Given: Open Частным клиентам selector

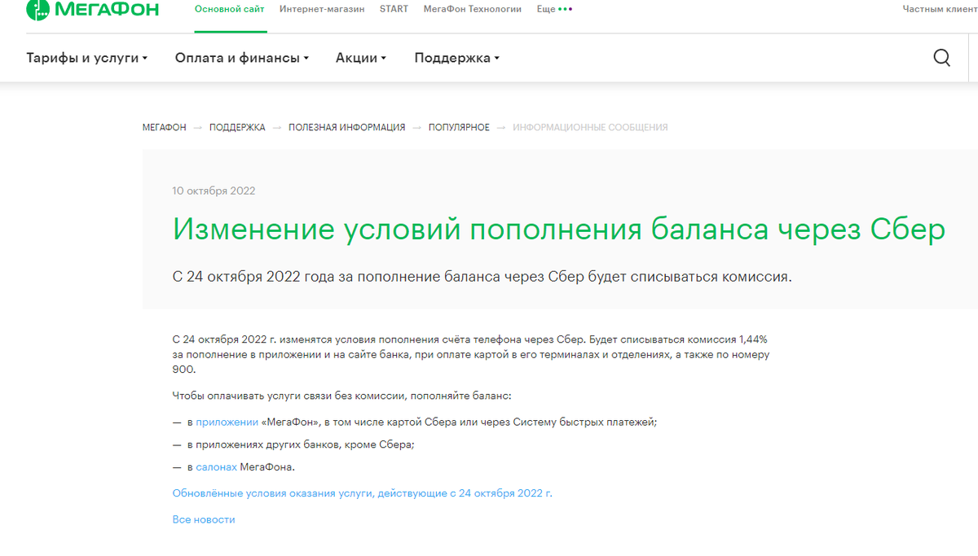Looking at the screenshot, I should [x=941, y=9].
